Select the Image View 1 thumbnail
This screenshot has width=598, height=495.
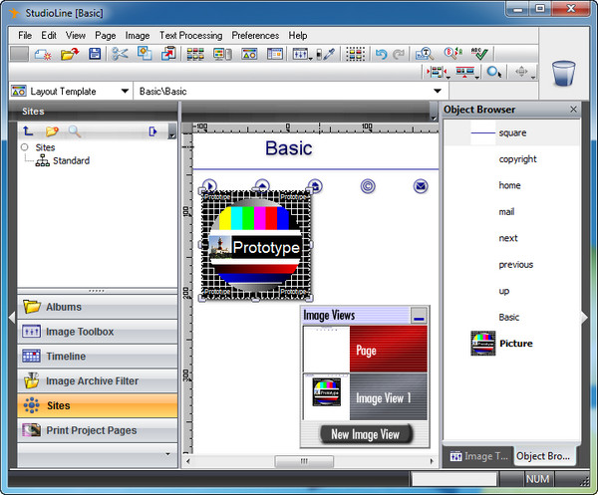click(x=365, y=397)
